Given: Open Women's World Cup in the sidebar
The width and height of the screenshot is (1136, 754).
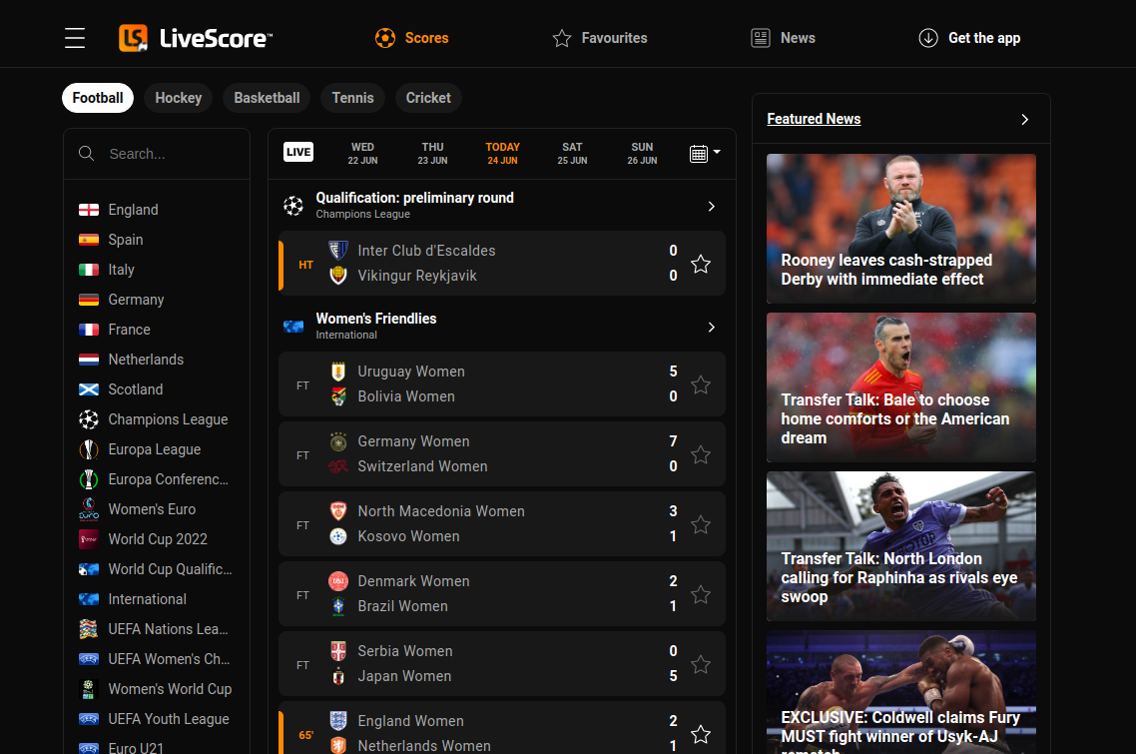Looking at the screenshot, I should 170,689.
